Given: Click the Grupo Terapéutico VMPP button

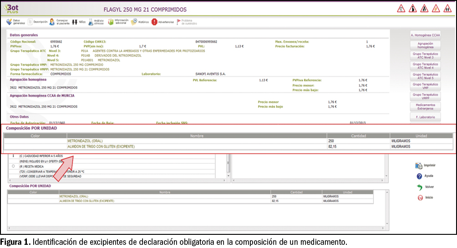Looking at the screenshot, I should 425,96.
